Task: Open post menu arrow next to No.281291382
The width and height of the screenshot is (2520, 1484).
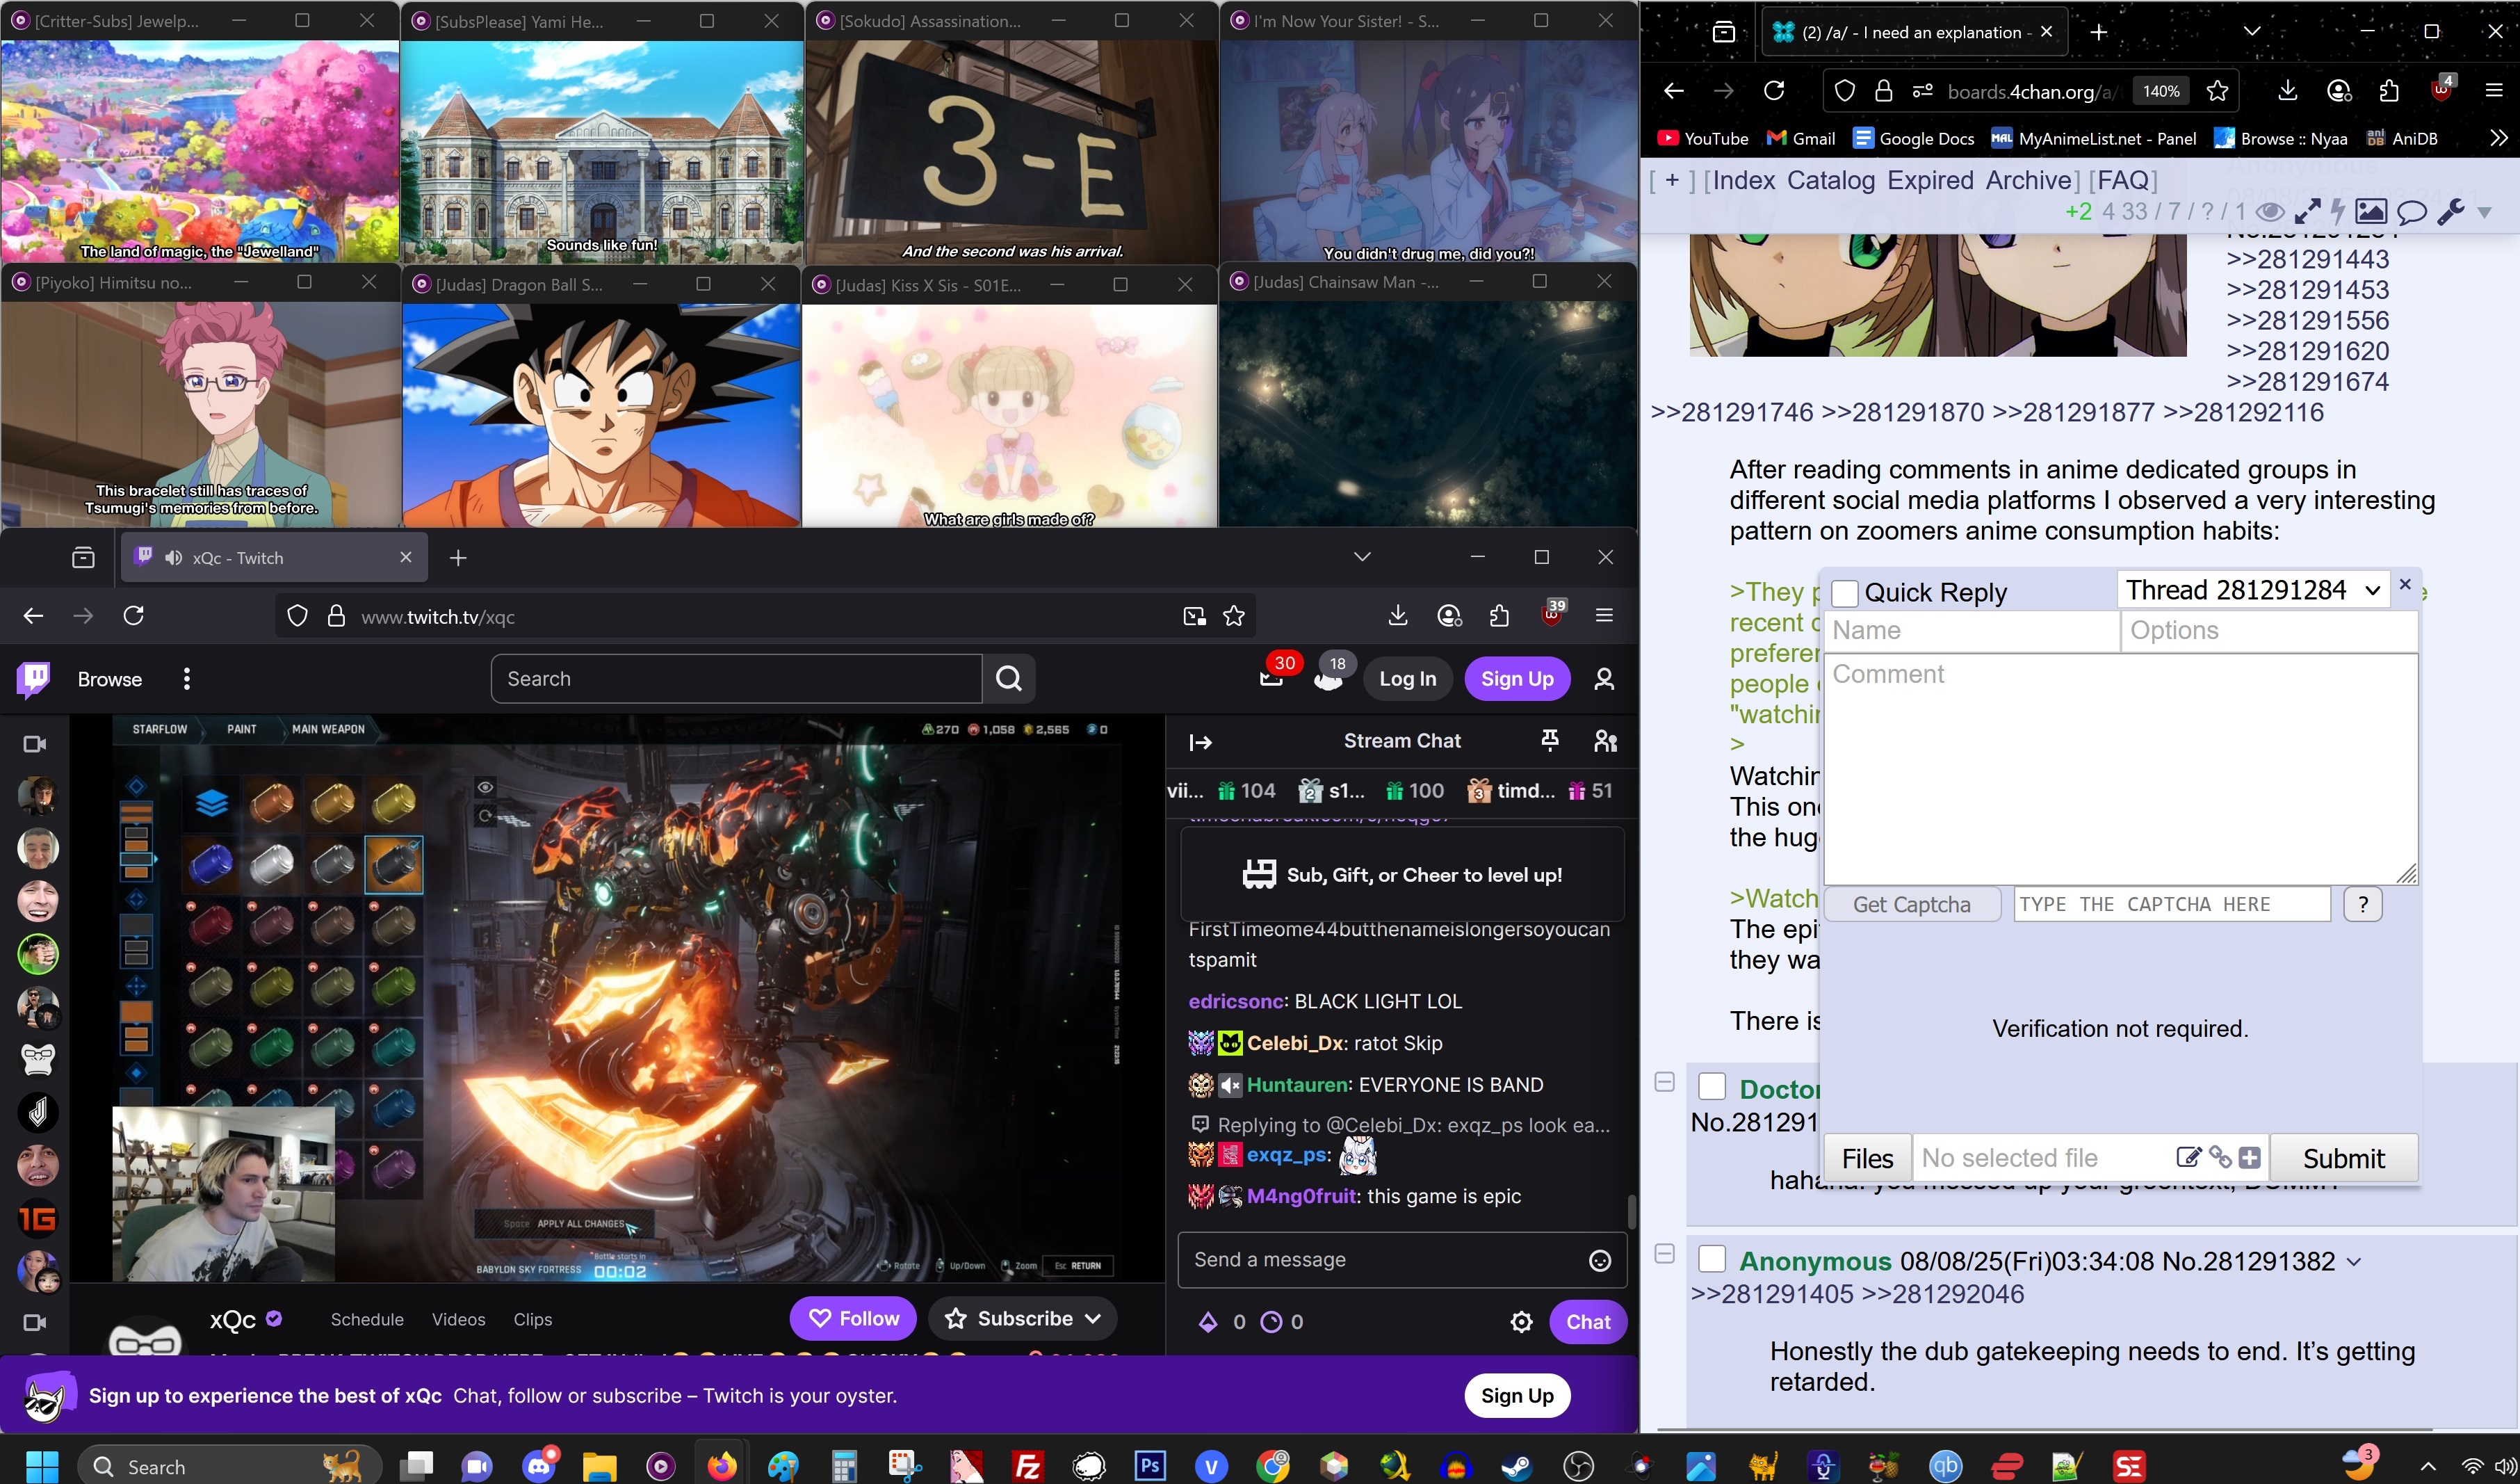Action: 2353,1262
